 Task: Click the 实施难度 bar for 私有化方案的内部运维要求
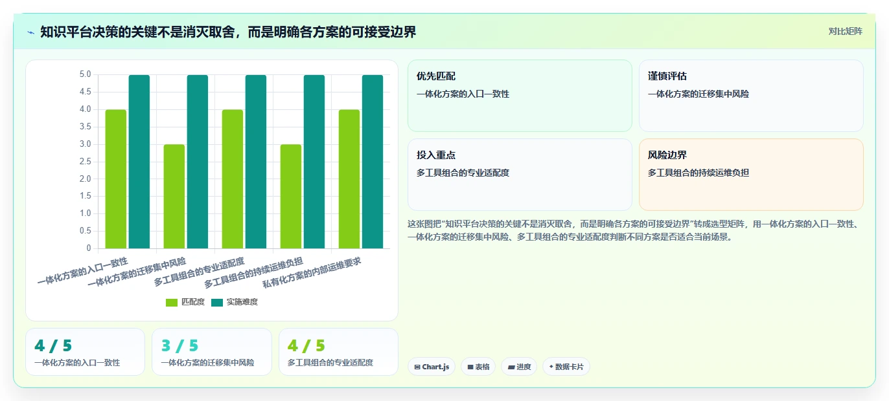[x=373, y=162]
